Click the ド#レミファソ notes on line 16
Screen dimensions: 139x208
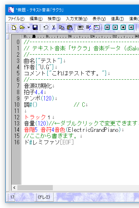42,142
